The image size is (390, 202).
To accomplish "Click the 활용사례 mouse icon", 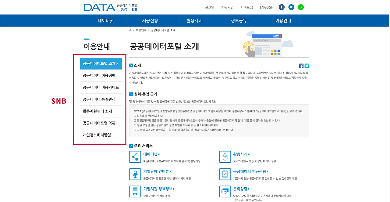I will pyautogui.click(x=225, y=157).
